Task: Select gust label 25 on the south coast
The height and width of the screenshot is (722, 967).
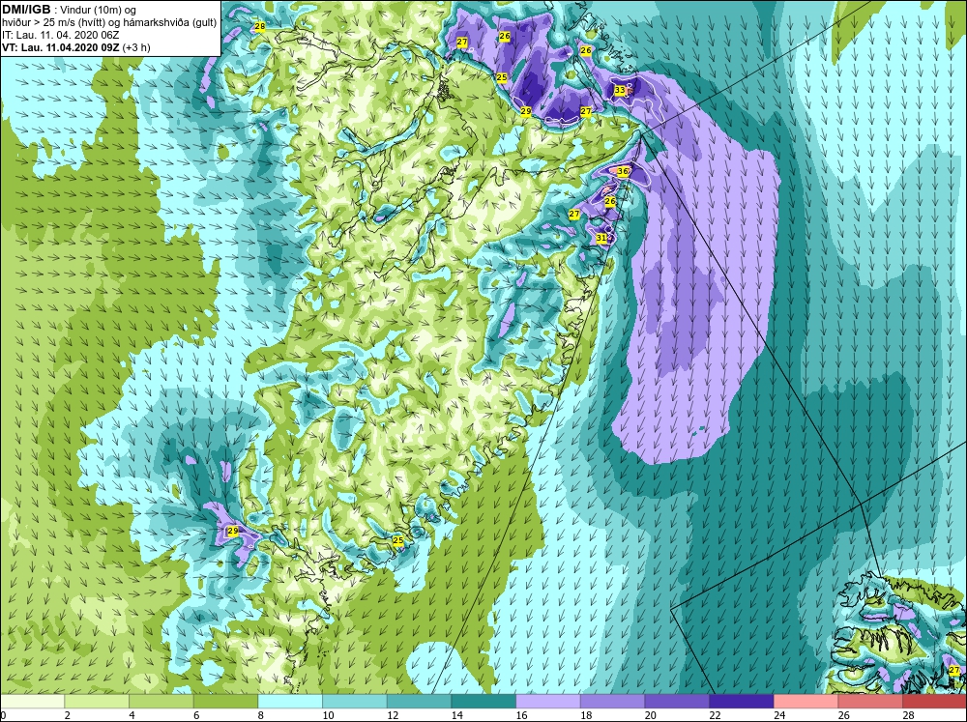Action: 397,540
